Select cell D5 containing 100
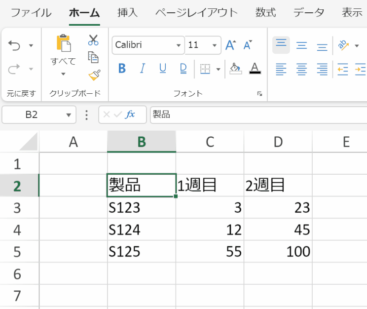The image size is (367, 309). point(278,252)
